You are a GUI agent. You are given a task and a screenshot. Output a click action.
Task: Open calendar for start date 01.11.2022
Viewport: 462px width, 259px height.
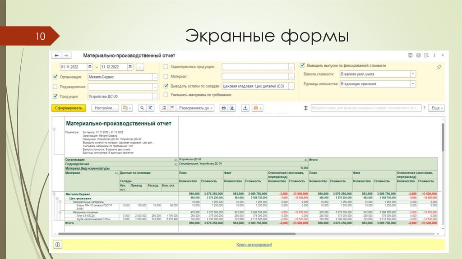pyautogui.click(x=90, y=67)
